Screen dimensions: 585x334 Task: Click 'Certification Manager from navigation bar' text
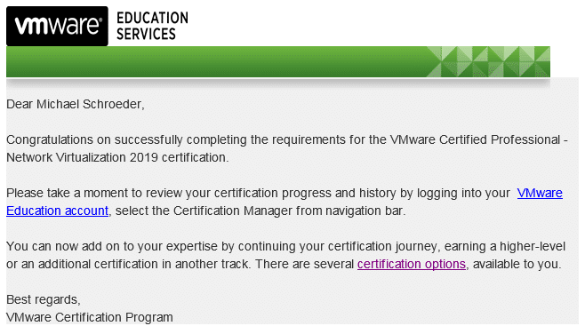tap(289, 211)
